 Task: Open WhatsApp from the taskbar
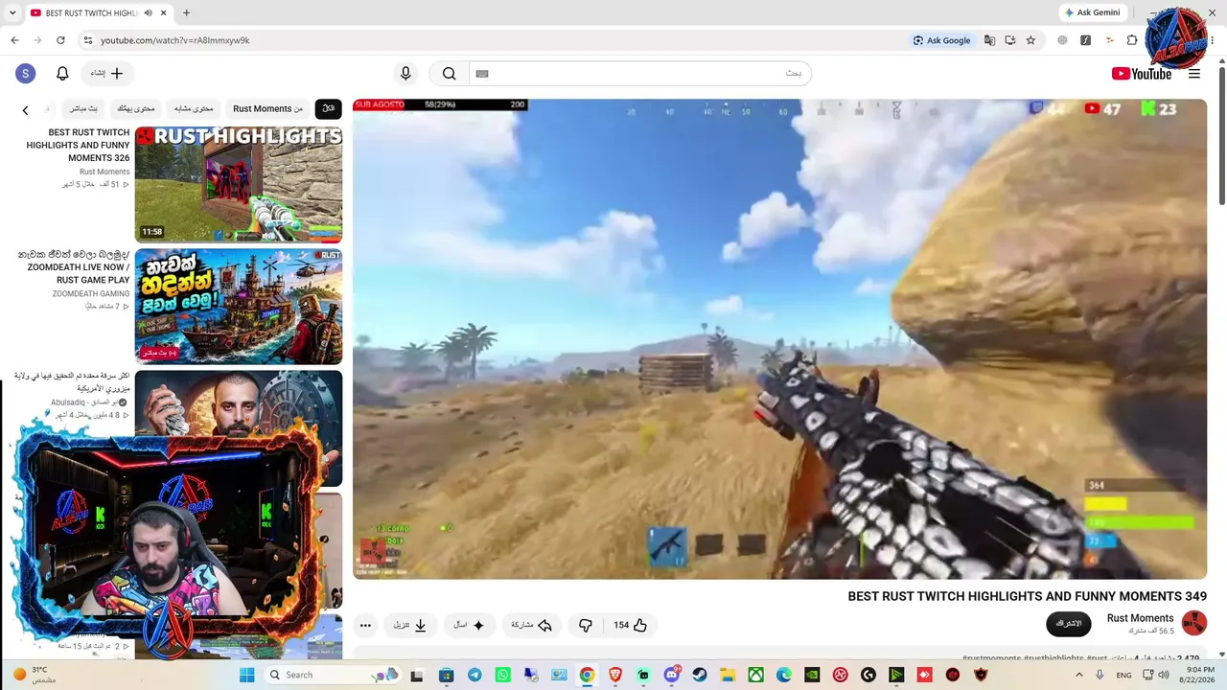click(x=503, y=675)
